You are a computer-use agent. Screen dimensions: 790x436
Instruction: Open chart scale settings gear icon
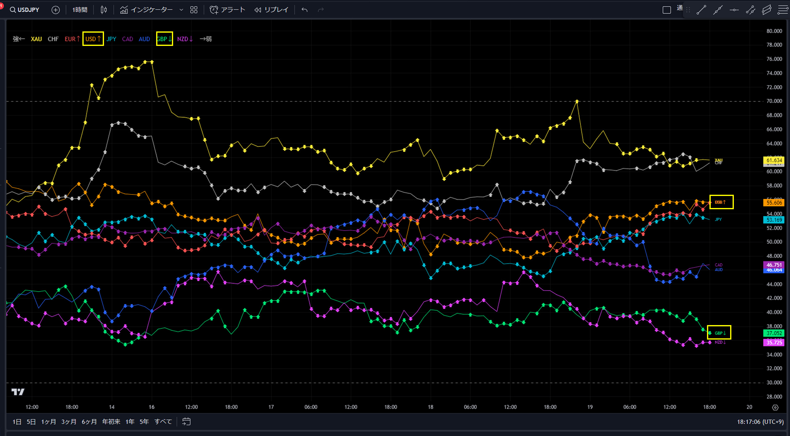[775, 407]
